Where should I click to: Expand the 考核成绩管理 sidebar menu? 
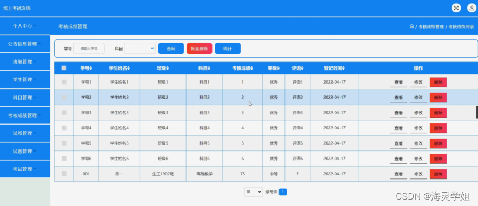click(24, 115)
